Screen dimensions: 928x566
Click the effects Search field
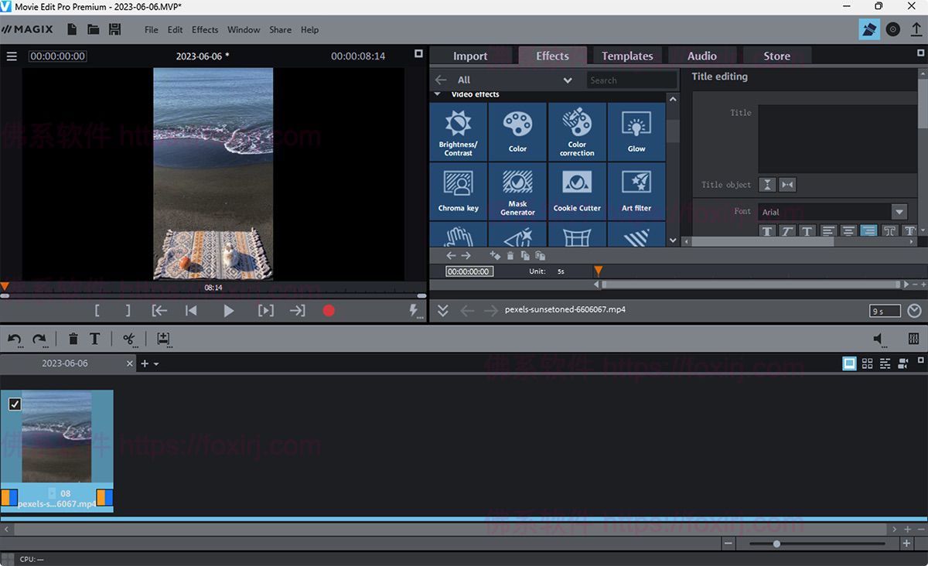(x=630, y=80)
